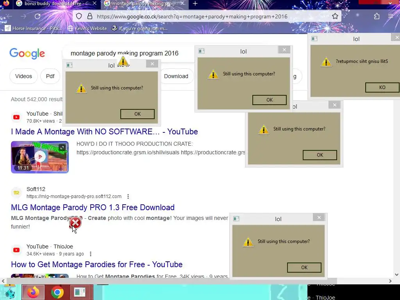Open the Kevin's Website bookmark
The height and width of the screenshot is (300, 400).
(87, 28)
